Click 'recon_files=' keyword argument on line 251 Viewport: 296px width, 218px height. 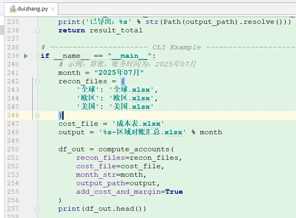point(103,158)
